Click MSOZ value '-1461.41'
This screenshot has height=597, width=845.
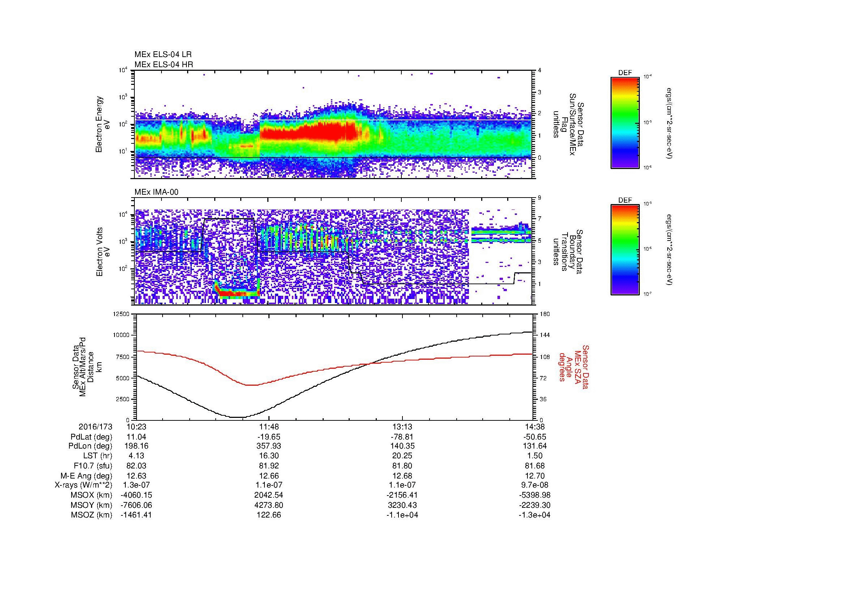point(136,515)
